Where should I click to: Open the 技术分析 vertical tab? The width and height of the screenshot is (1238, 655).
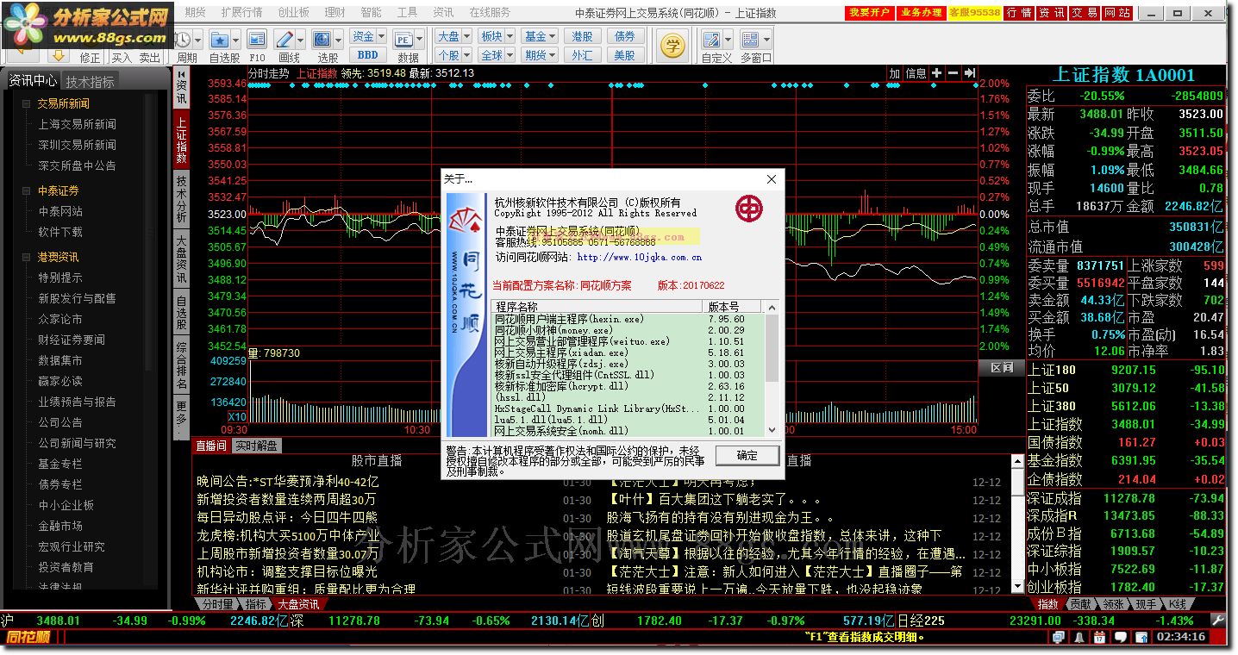coord(181,199)
